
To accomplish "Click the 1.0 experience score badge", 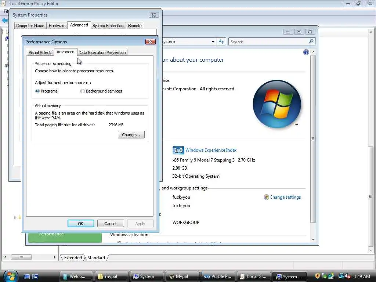I will (x=178, y=150).
